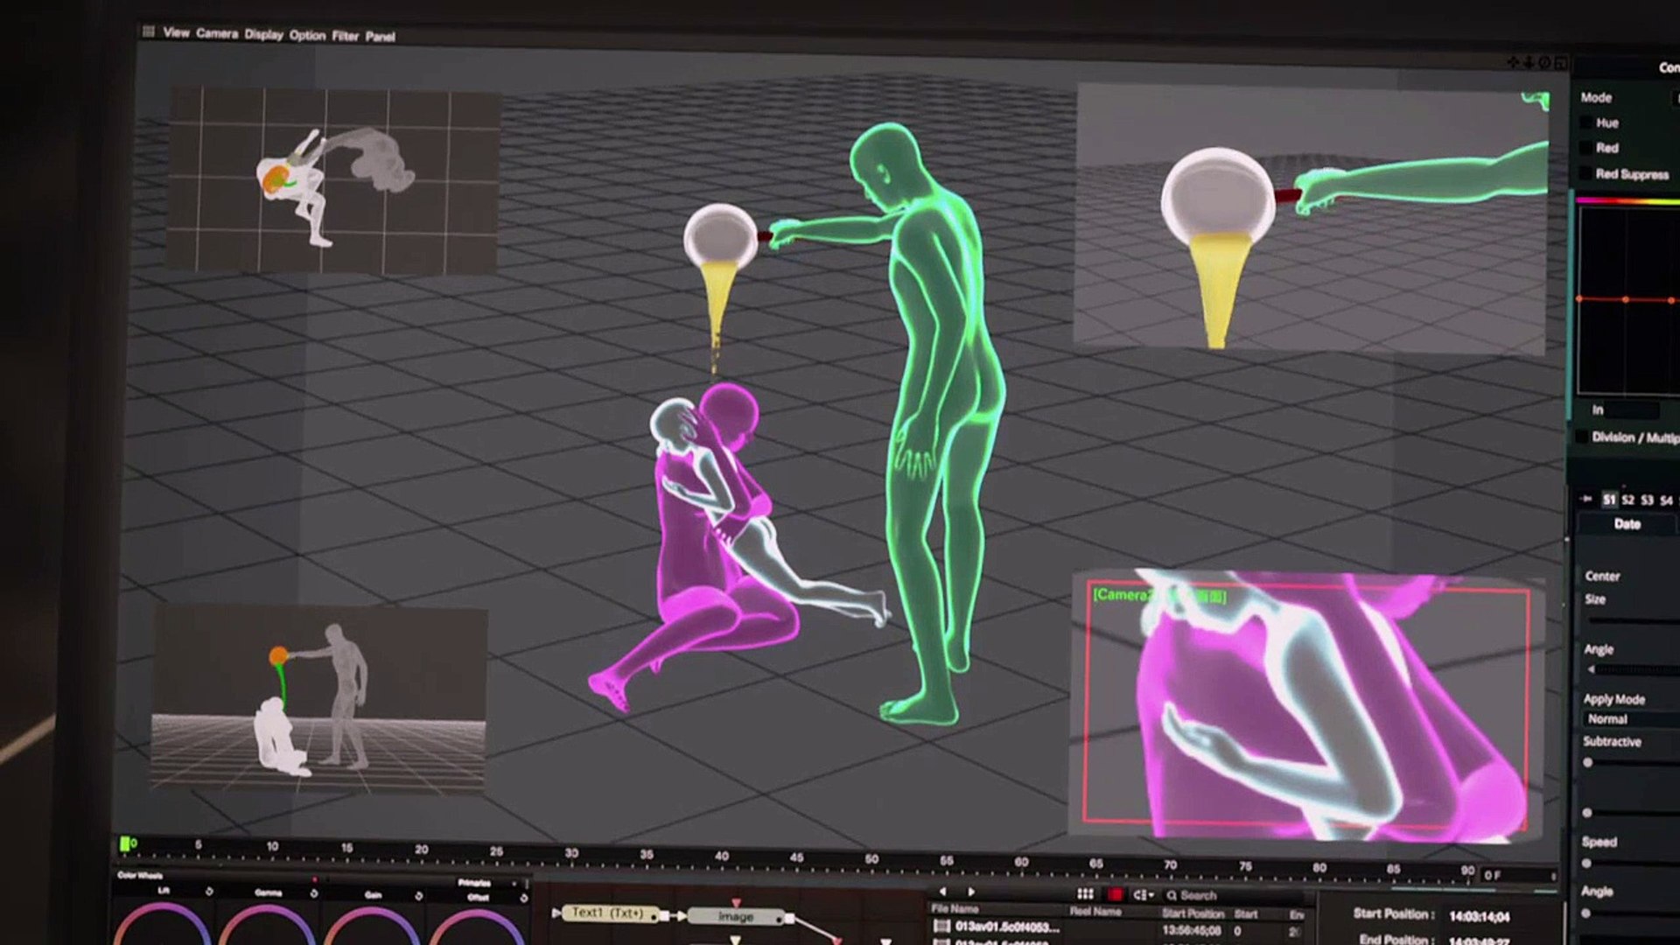The width and height of the screenshot is (1680, 945).
Task: Reset the Lift color wheel
Action: 209,892
